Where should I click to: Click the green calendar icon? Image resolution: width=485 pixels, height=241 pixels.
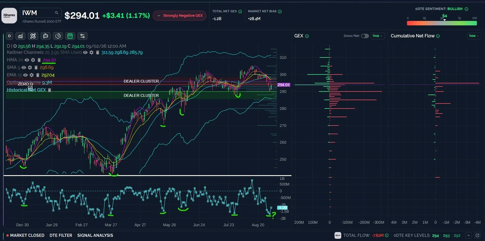[x=70, y=36]
